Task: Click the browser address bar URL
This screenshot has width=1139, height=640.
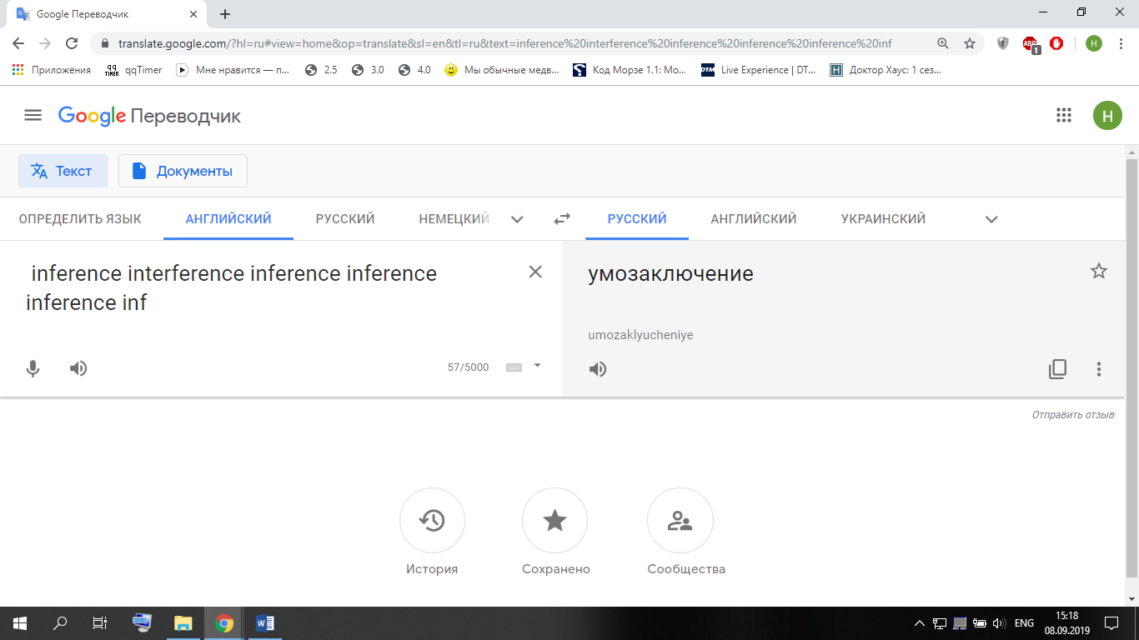Action: coord(505,43)
